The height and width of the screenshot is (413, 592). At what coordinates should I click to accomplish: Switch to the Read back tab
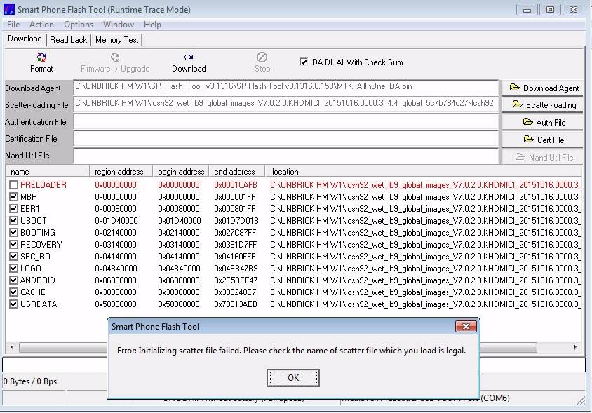coord(69,40)
